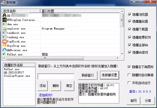Select WeChat.exe in hidden software list
157x108 pixels.
(11, 69)
